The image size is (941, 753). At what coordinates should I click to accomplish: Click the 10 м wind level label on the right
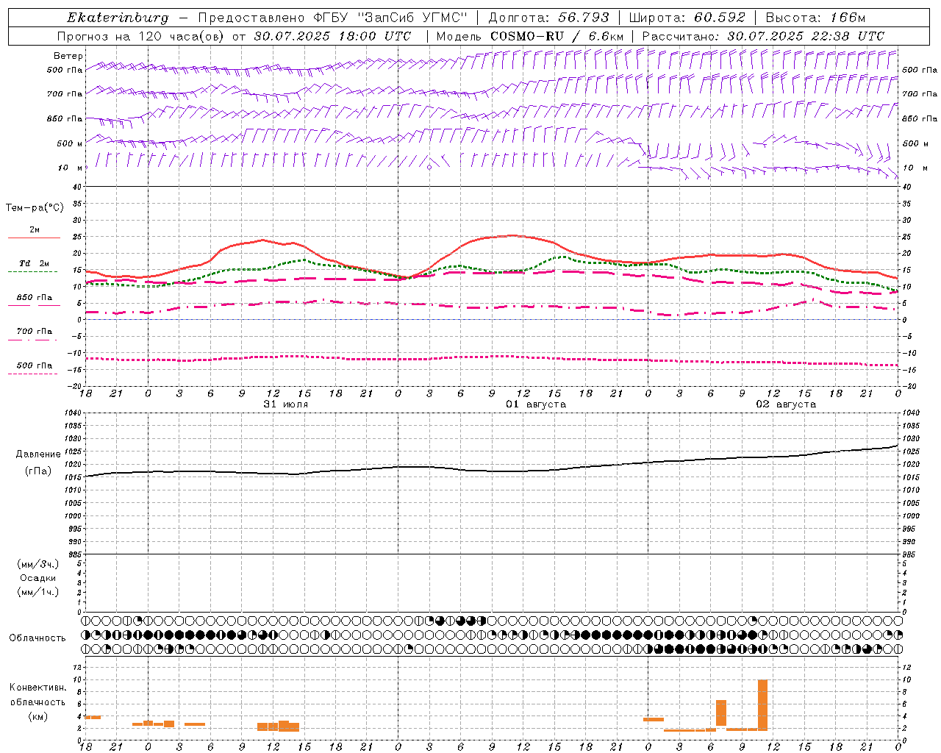915,168
